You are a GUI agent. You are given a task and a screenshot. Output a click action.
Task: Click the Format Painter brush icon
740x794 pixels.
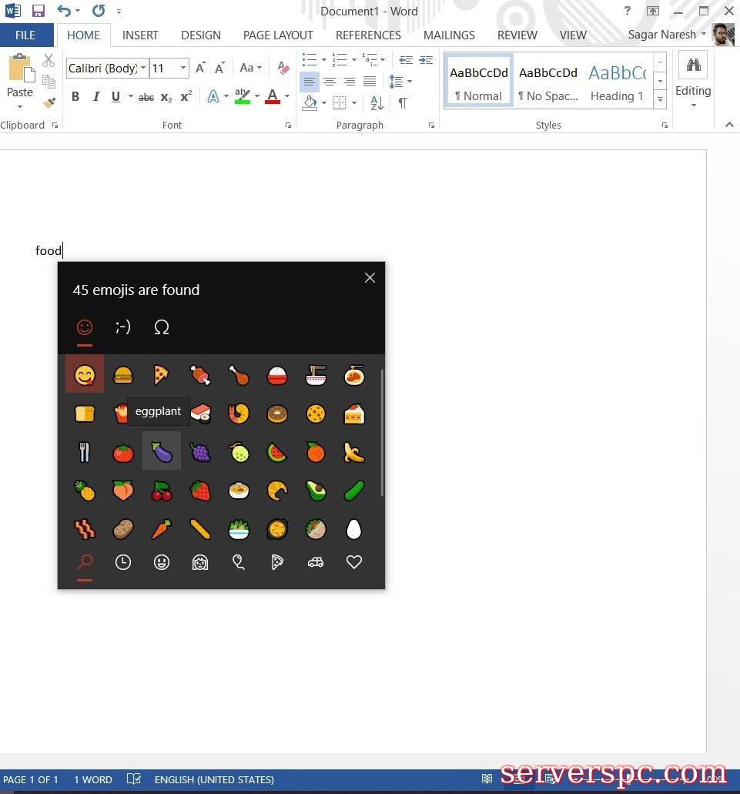[49, 102]
